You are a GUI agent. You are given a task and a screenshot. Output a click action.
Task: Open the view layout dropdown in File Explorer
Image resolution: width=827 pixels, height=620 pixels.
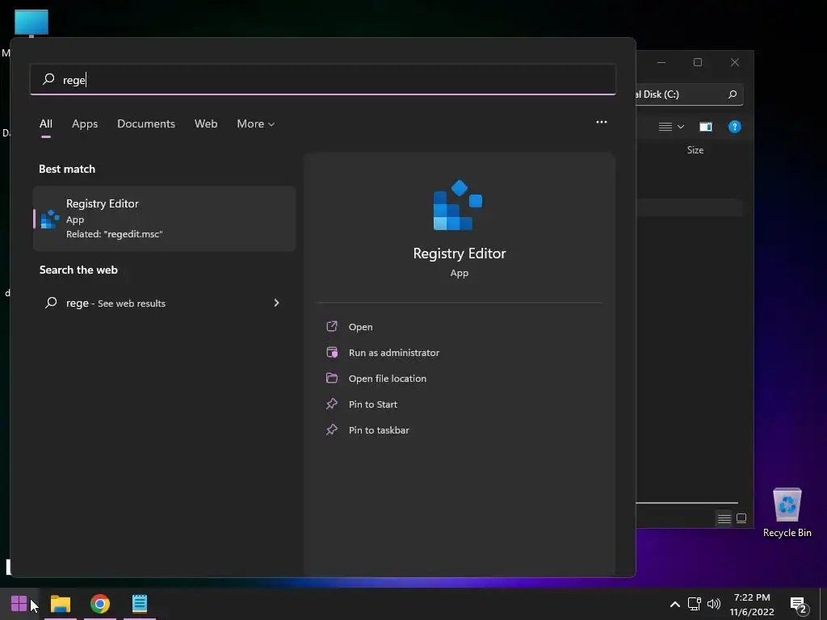(671, 127)
